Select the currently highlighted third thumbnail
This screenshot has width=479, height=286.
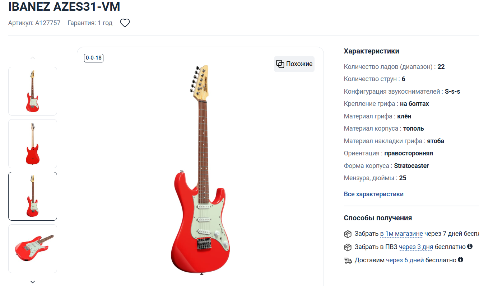[x=33, y=196]
